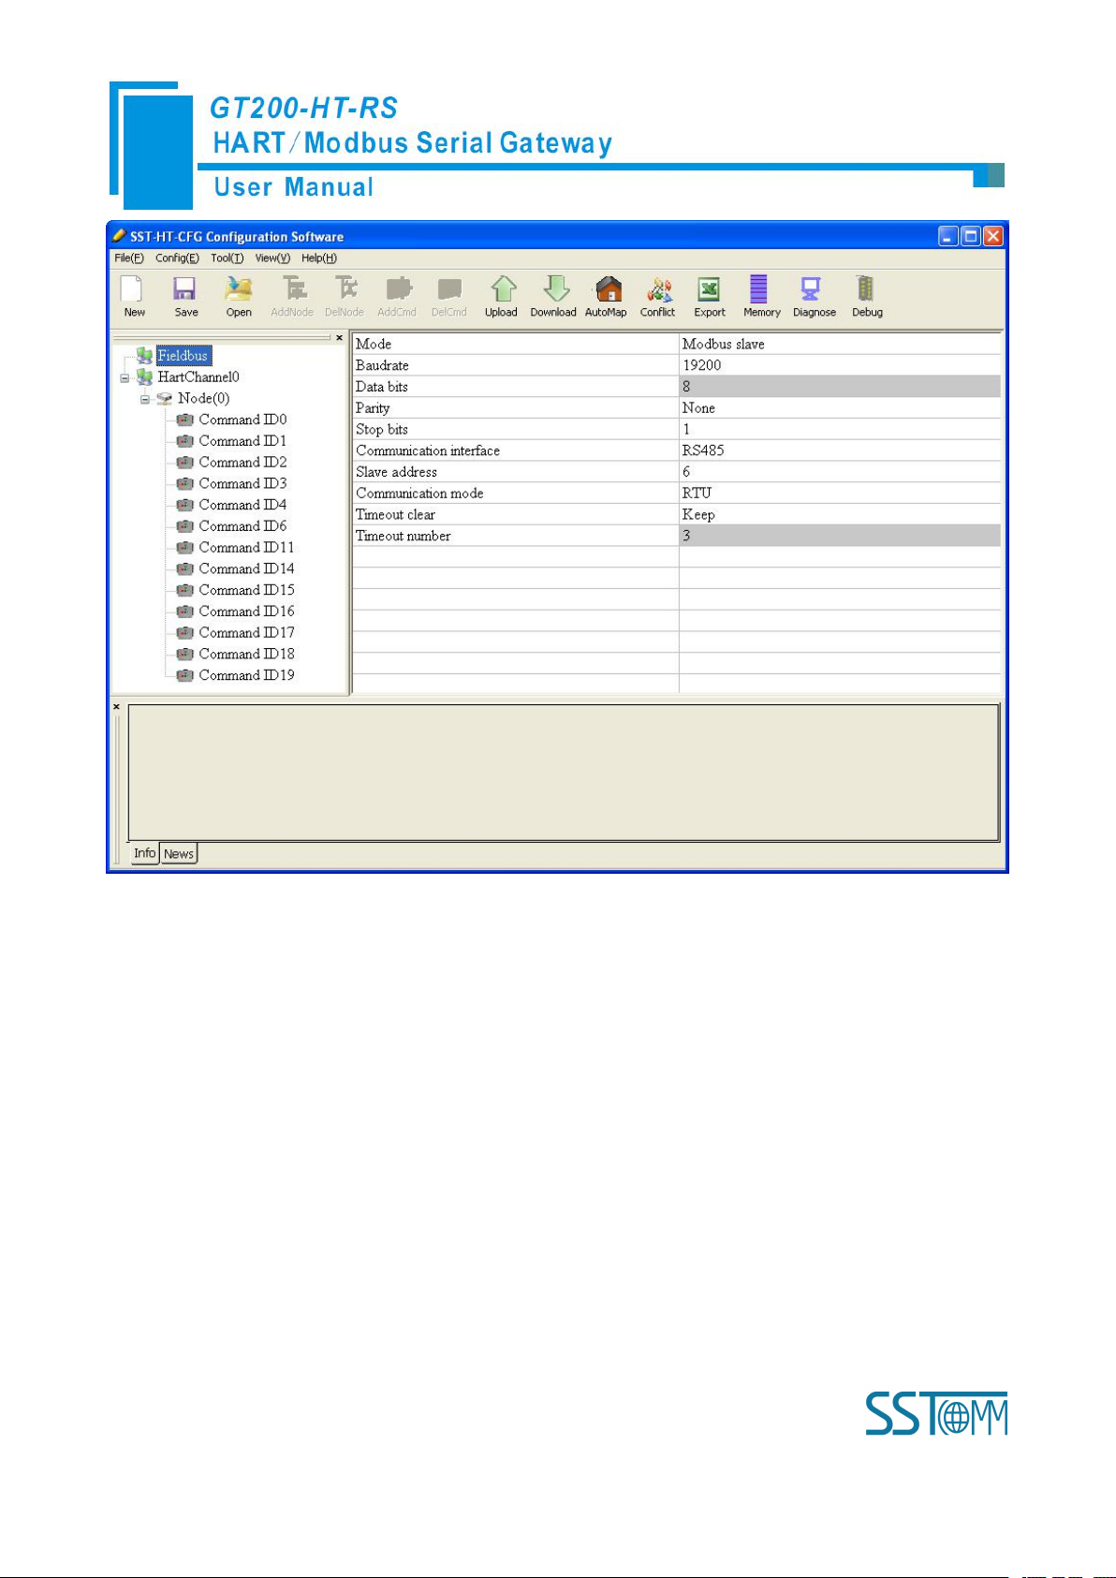Screen dimensions: 1116x1578
Task: Click the Stop bits value 1
Action: tap(840, 429)
